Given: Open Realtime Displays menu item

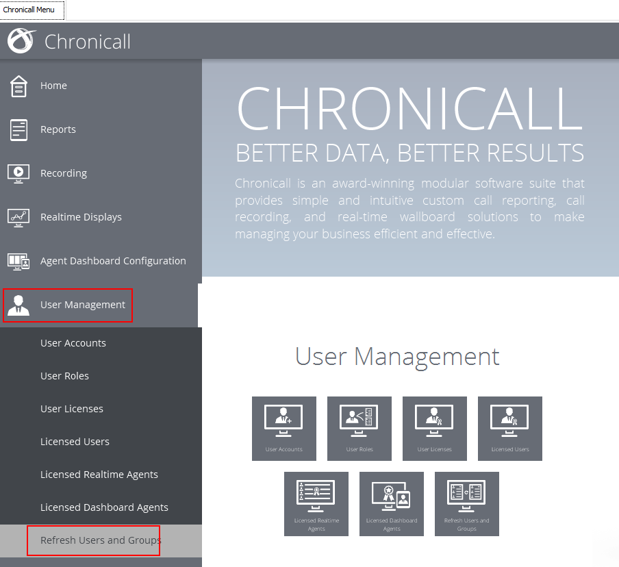Looking at the screenshot, I should 101,217.
